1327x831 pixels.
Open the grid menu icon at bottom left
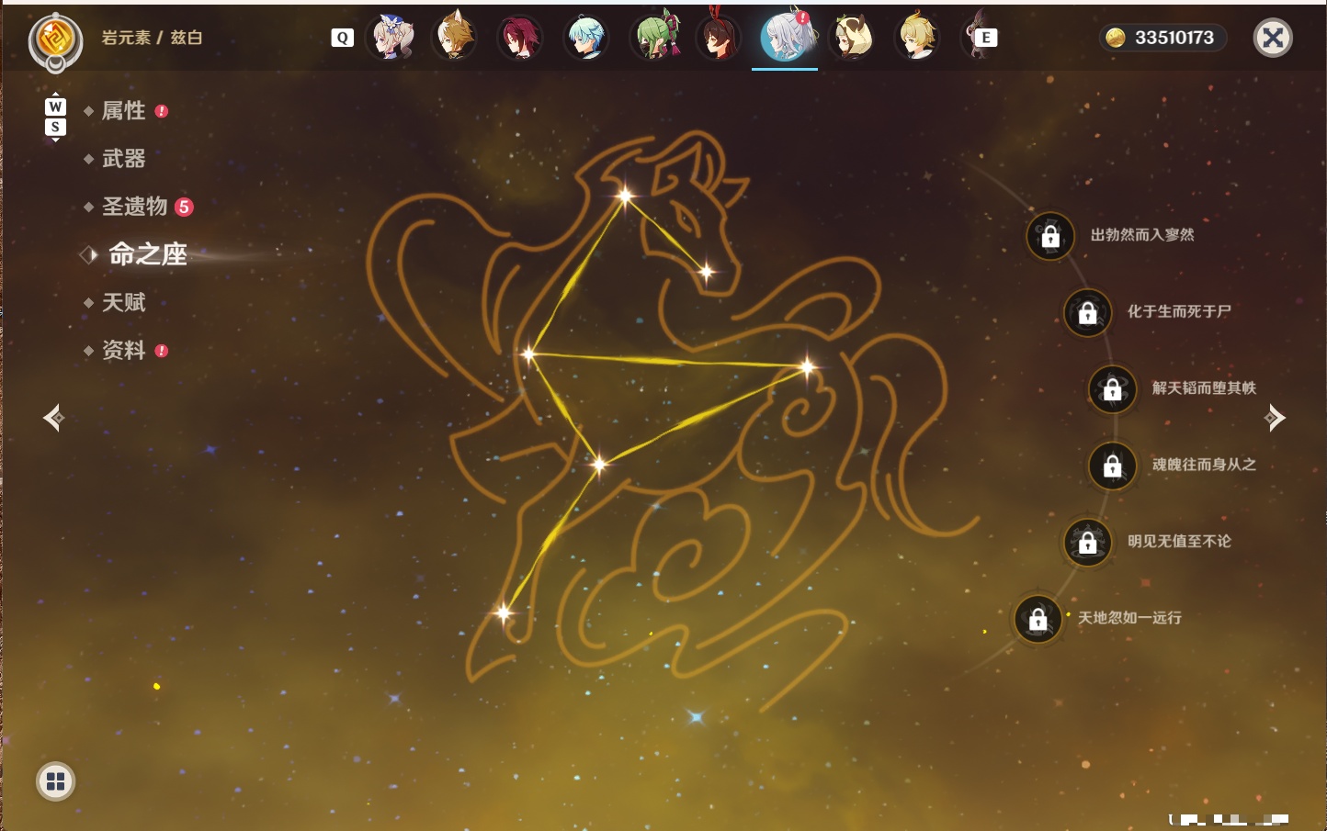tap(56, 781)
